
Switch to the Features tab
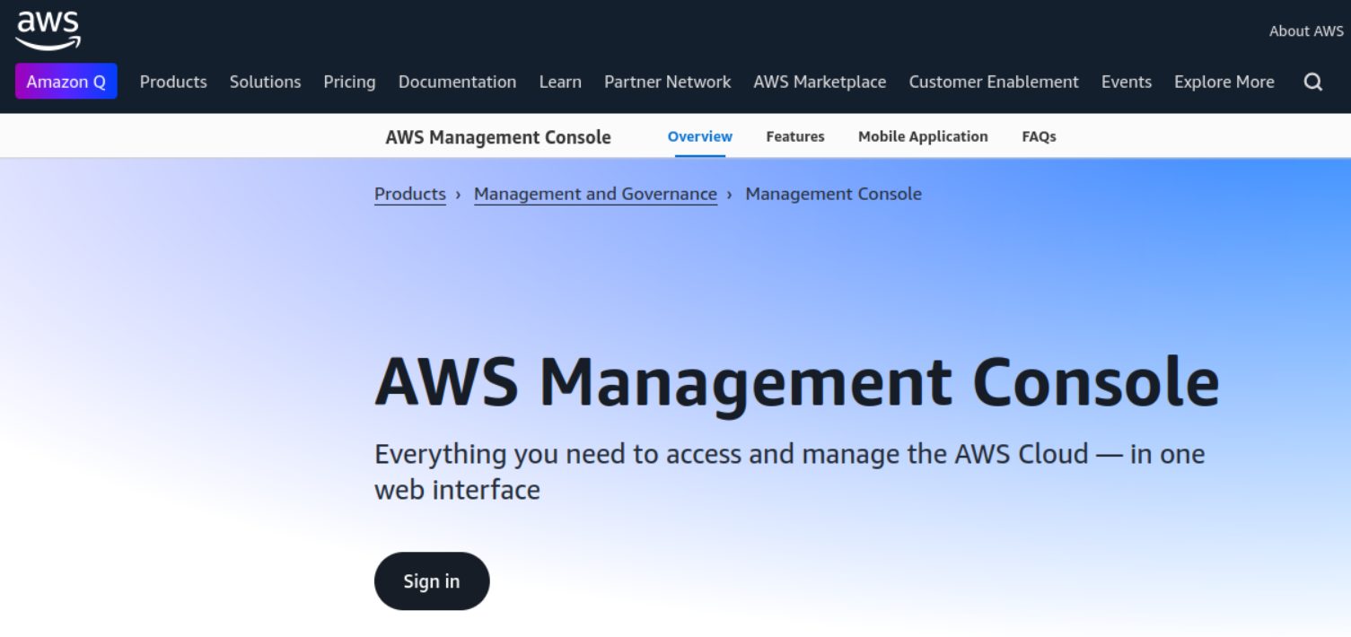click(x=795, y=136)
